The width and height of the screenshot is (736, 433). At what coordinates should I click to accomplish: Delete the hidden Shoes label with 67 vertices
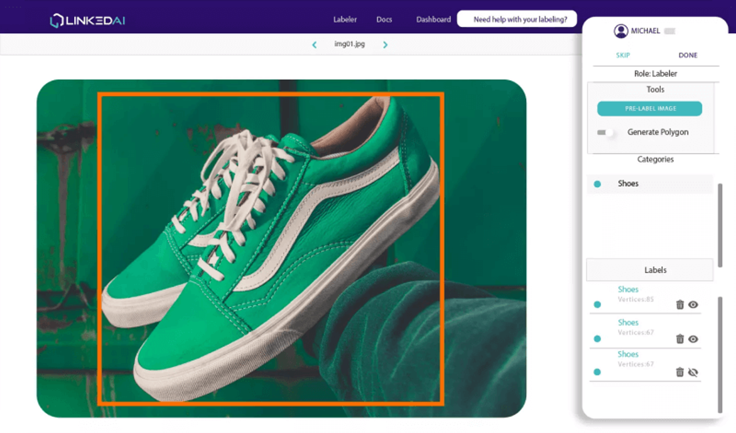pyautogui.click(x=680, y=372)
